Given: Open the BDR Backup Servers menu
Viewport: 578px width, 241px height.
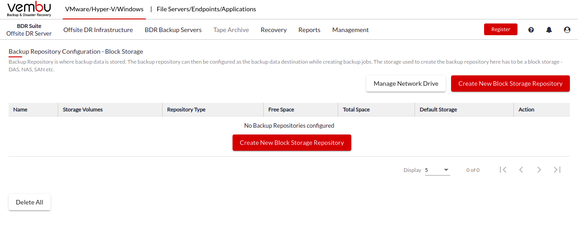Looking at the screenshot, I should (x=173, y=30).
